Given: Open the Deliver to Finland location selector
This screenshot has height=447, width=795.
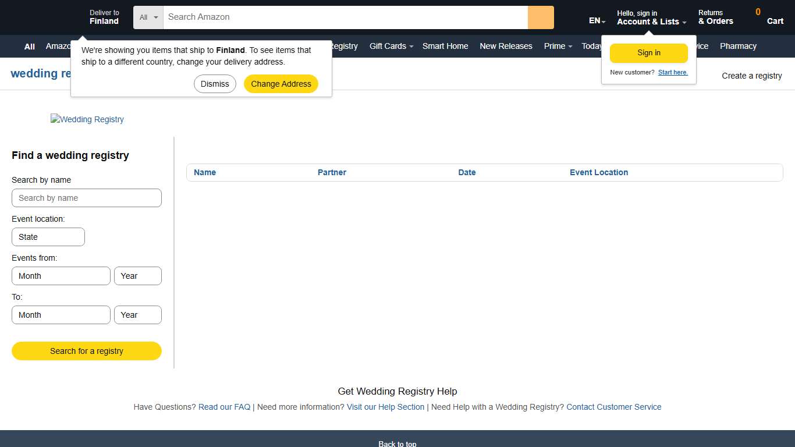Looking at the screenshot, I should click(x=104, y=17).
